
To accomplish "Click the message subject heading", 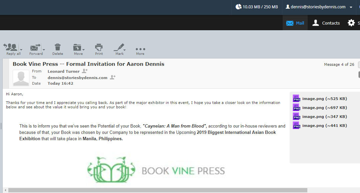I will coord(88,64).
